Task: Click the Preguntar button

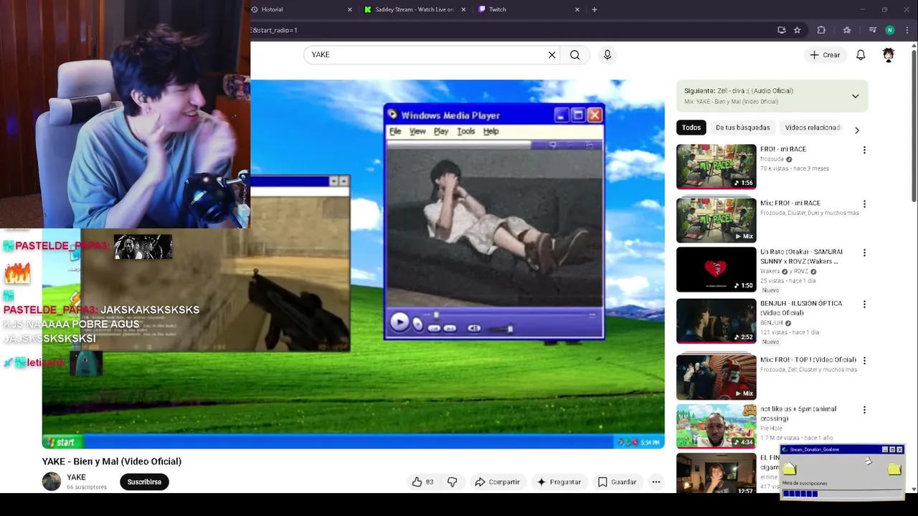Action: point(559,482)
